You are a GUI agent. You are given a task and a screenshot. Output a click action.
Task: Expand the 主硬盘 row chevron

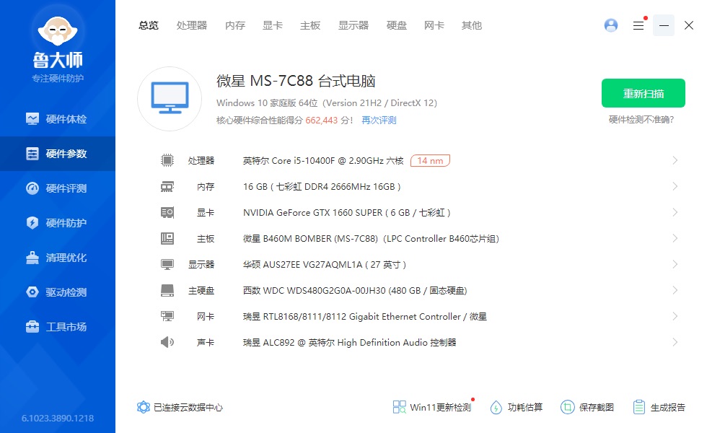pyautogui.click(x=675, y=290)
